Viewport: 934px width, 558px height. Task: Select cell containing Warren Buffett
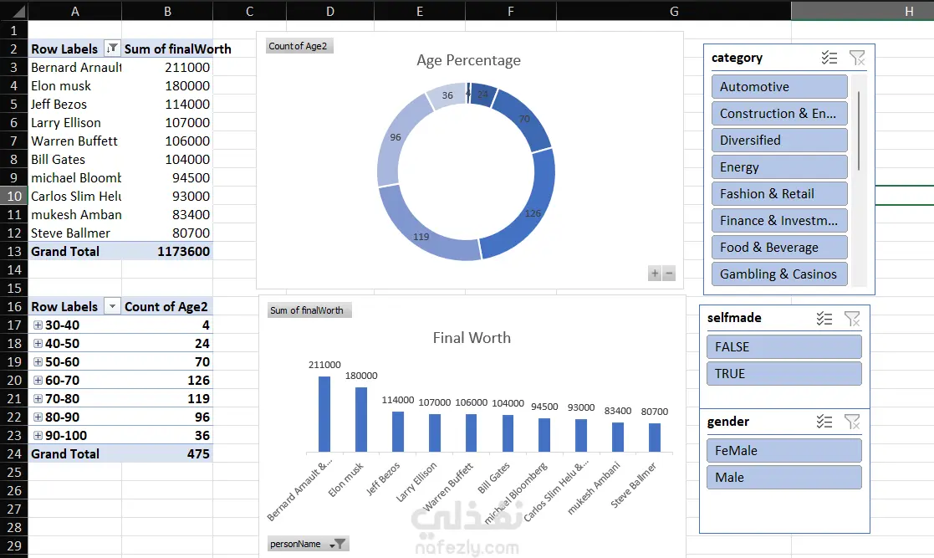click(75, 141)
